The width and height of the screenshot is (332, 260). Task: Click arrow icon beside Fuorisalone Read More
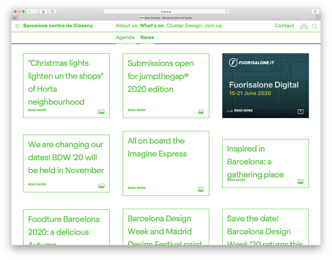(229, 111)
